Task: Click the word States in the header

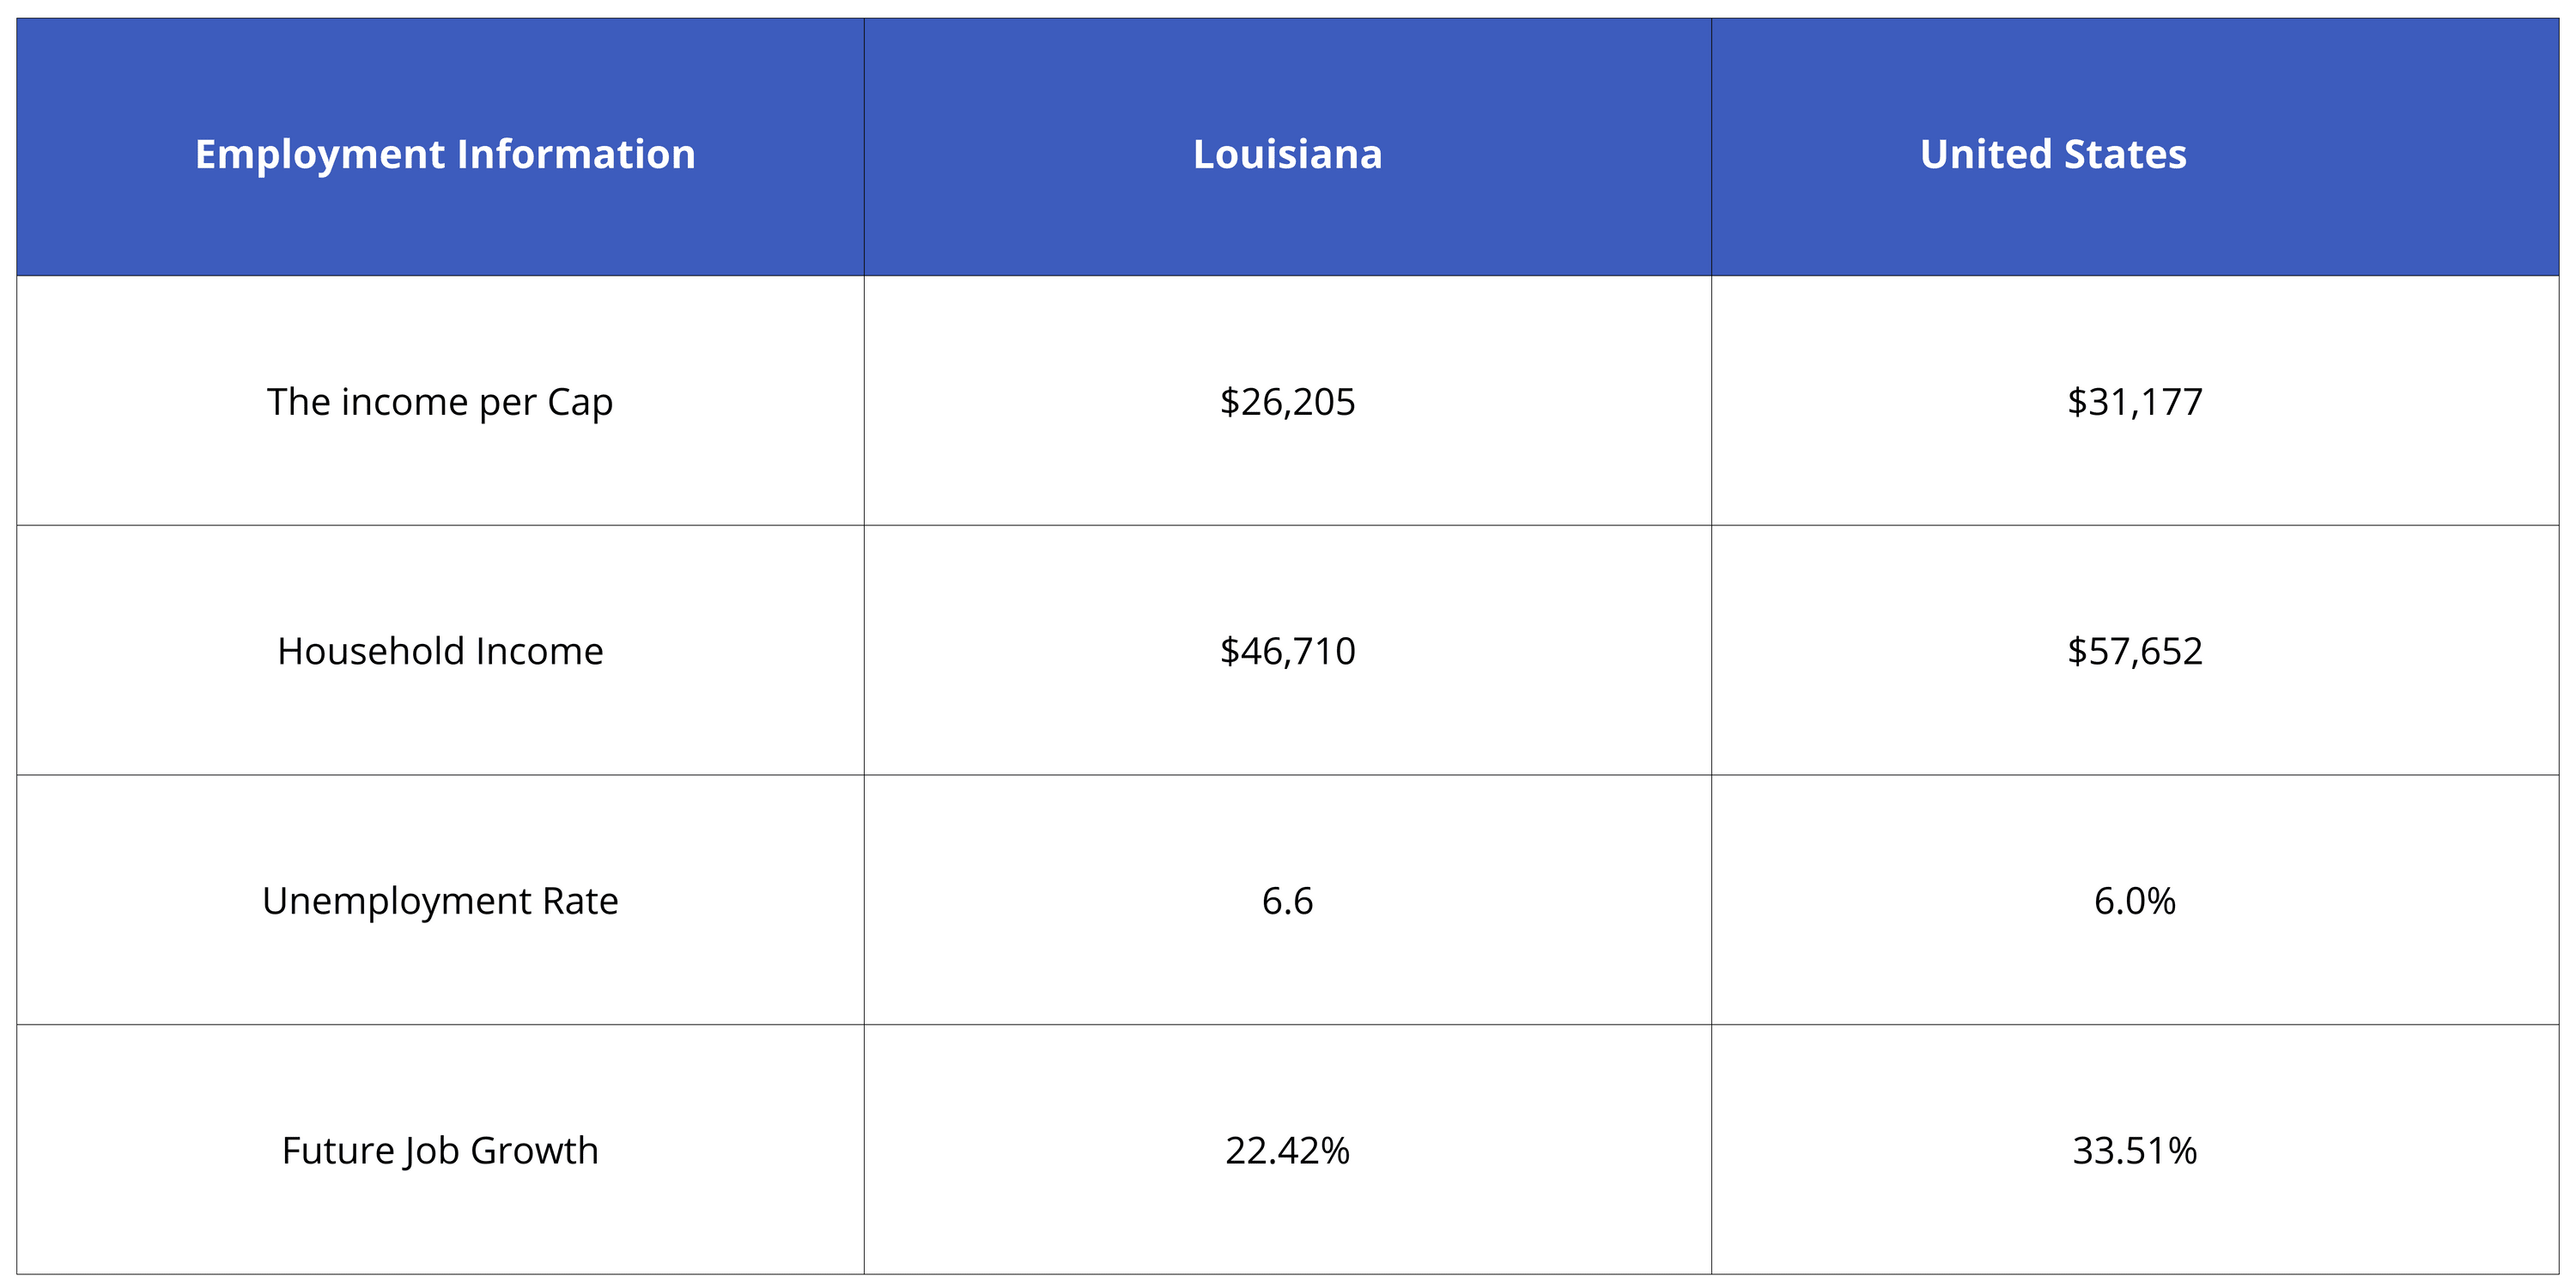Action: pyautogui.click(x=2125, y=154)
